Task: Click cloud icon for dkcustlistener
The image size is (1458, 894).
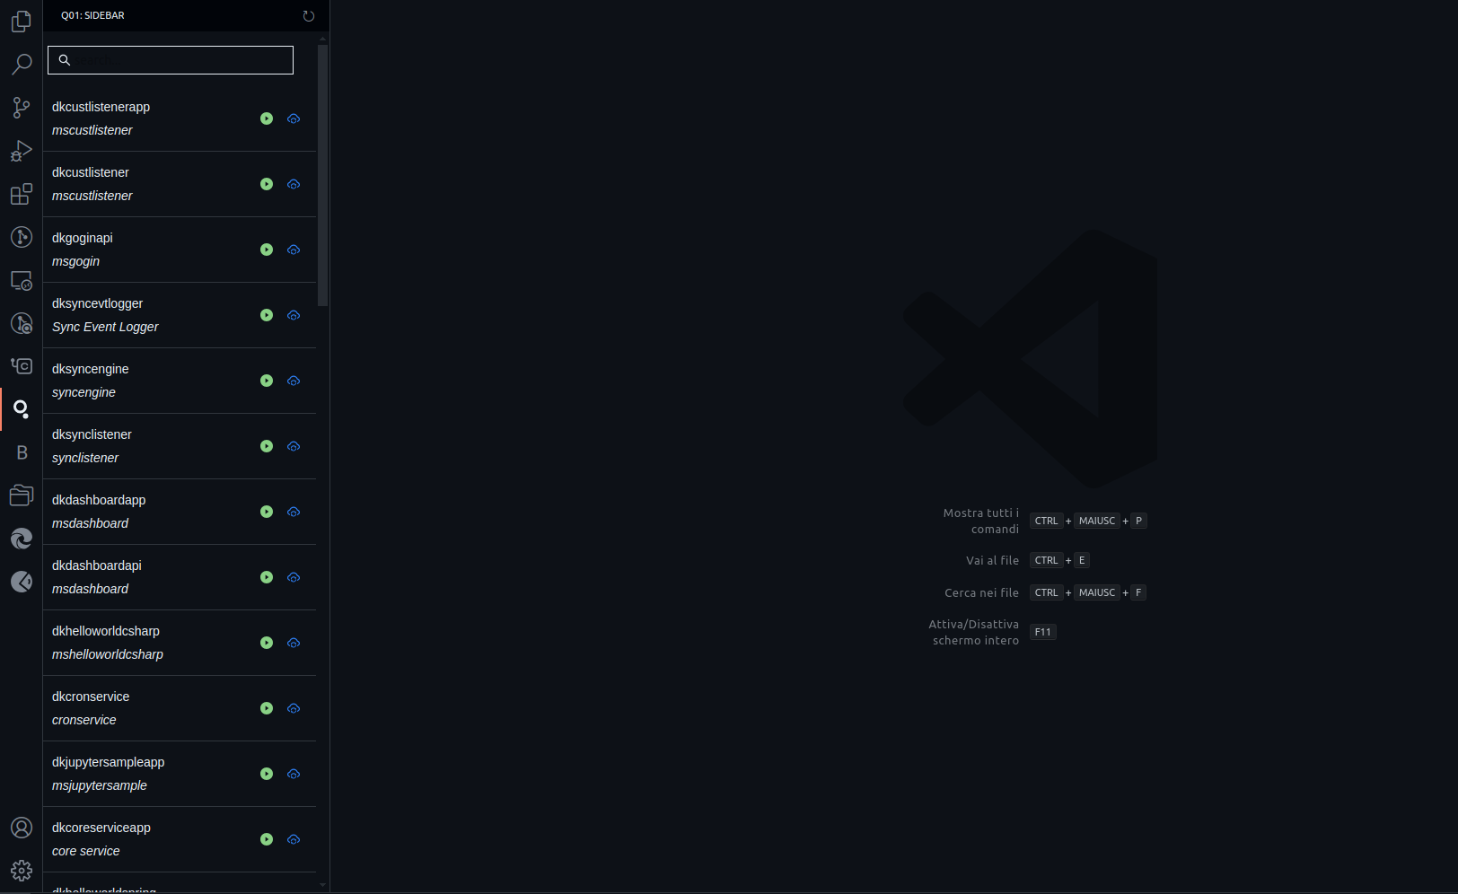Action: click(294, 184)
